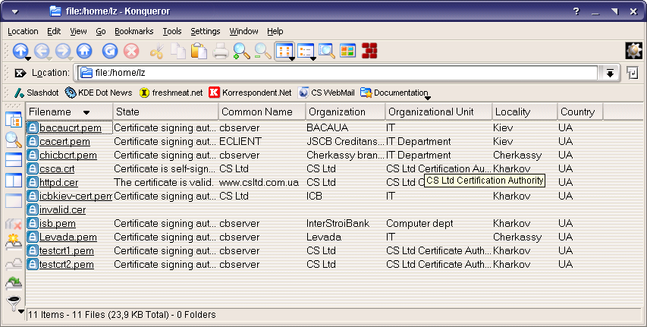Click the KDE gear animation icon
The width and height of the screenshot is (647, 327).
coord(634,51)
